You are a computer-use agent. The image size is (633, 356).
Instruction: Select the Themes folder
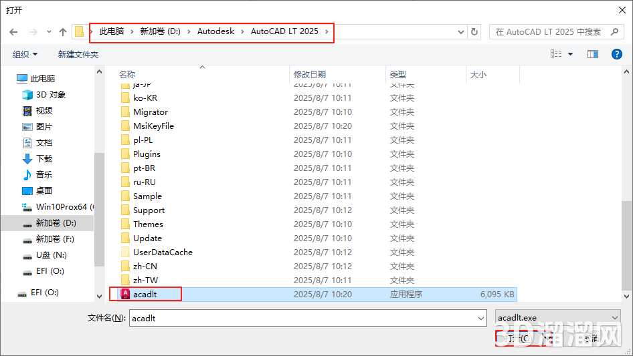[x=148, y=224]
